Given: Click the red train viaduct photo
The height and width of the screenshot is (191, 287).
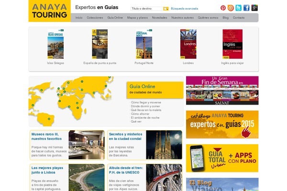Looking at the screenshot, I should point(164,178).
